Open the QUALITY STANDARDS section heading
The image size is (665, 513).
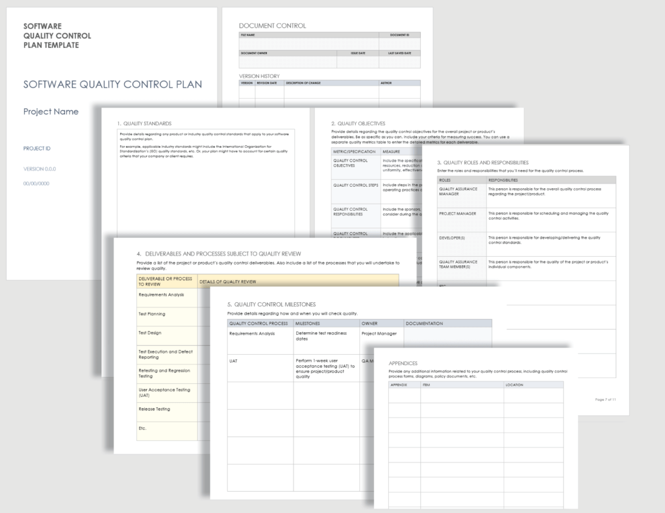[x=144, y=123]
